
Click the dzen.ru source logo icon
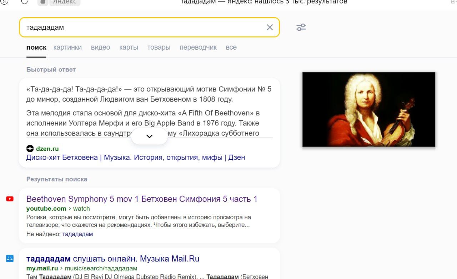(30, 149)
